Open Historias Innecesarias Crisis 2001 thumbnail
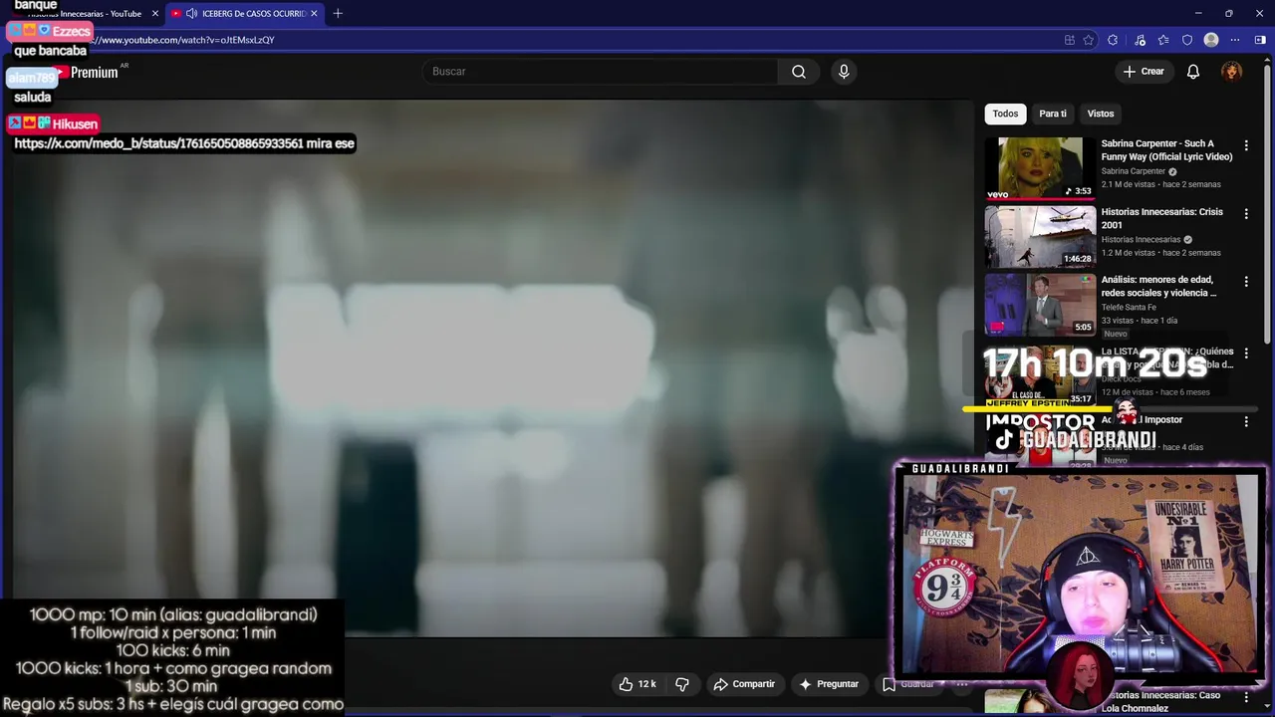Screen dimensions: 1275x717 [x=1040, y=237]
